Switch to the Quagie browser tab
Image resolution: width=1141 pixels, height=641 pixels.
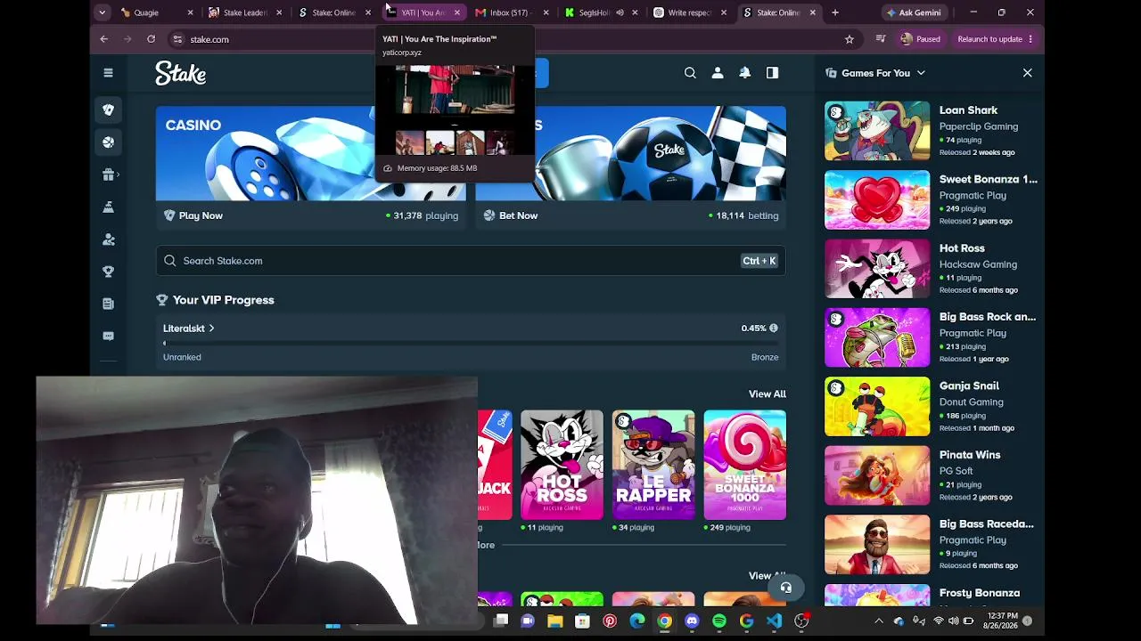157,12
